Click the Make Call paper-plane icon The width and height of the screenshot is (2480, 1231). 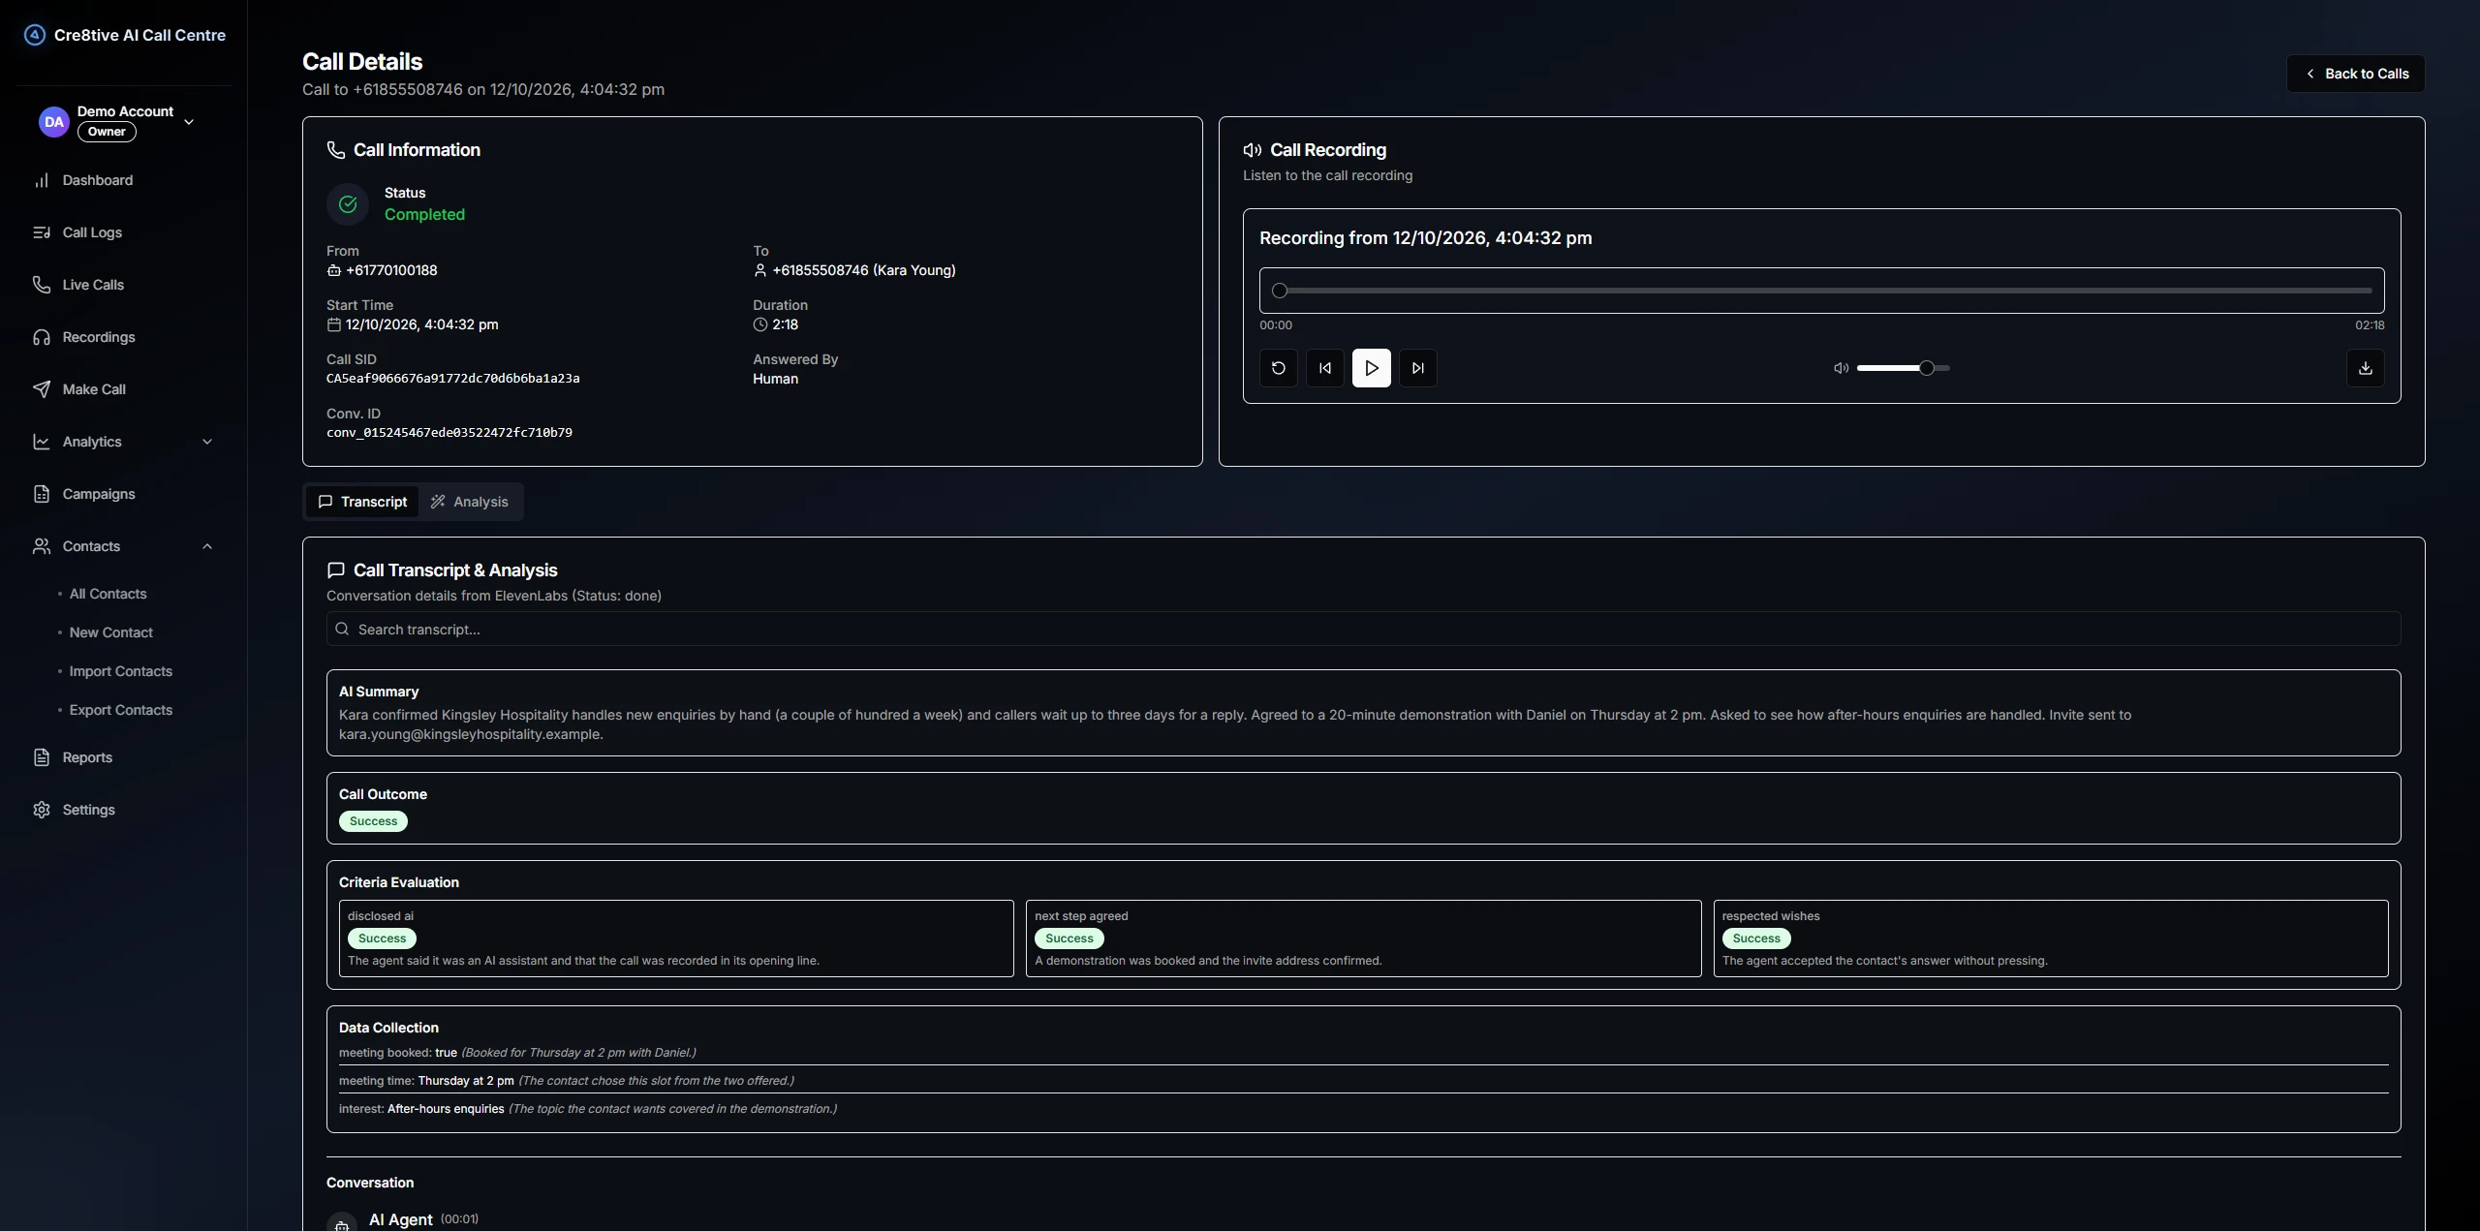click(42, 389)
